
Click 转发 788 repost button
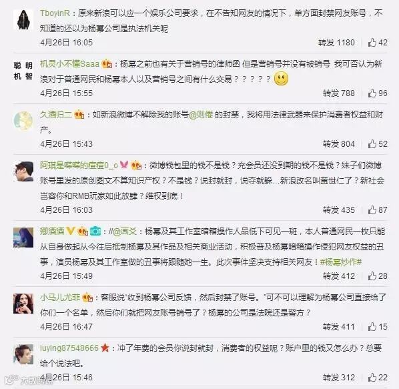pyautogui.click(x=339, y=93)
